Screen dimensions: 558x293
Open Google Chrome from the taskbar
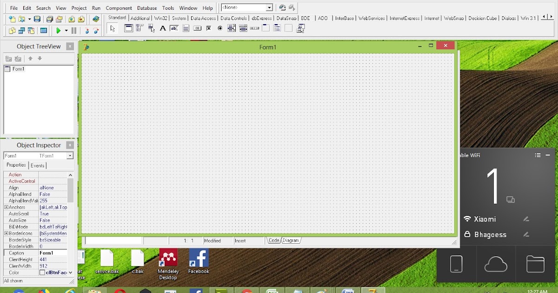click(247, 290)
